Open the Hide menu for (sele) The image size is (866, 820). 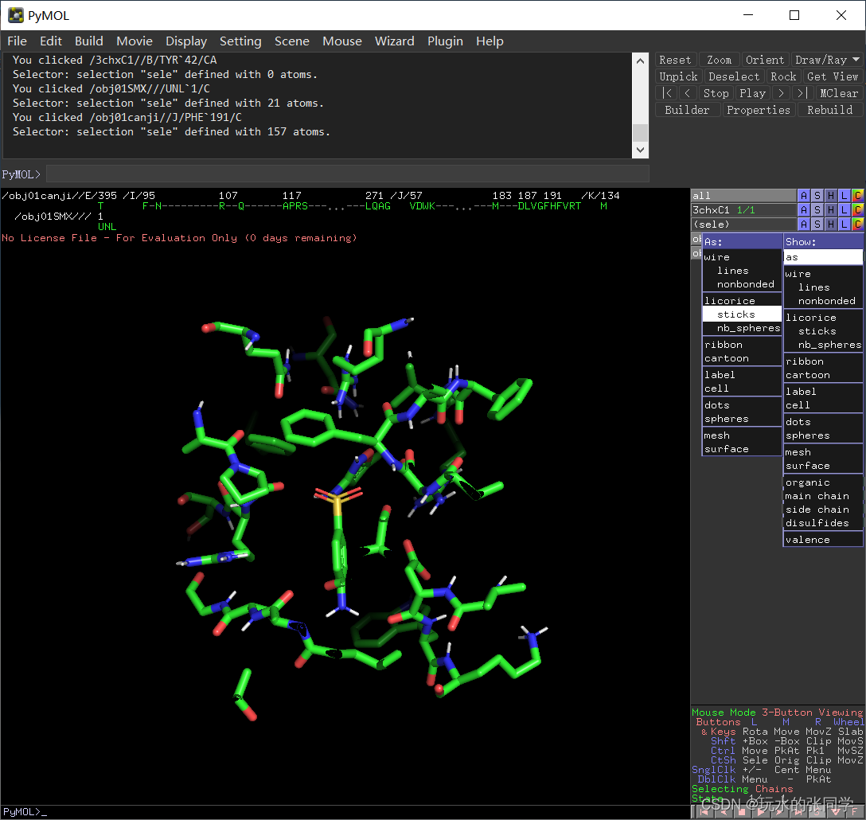point(831,225)
